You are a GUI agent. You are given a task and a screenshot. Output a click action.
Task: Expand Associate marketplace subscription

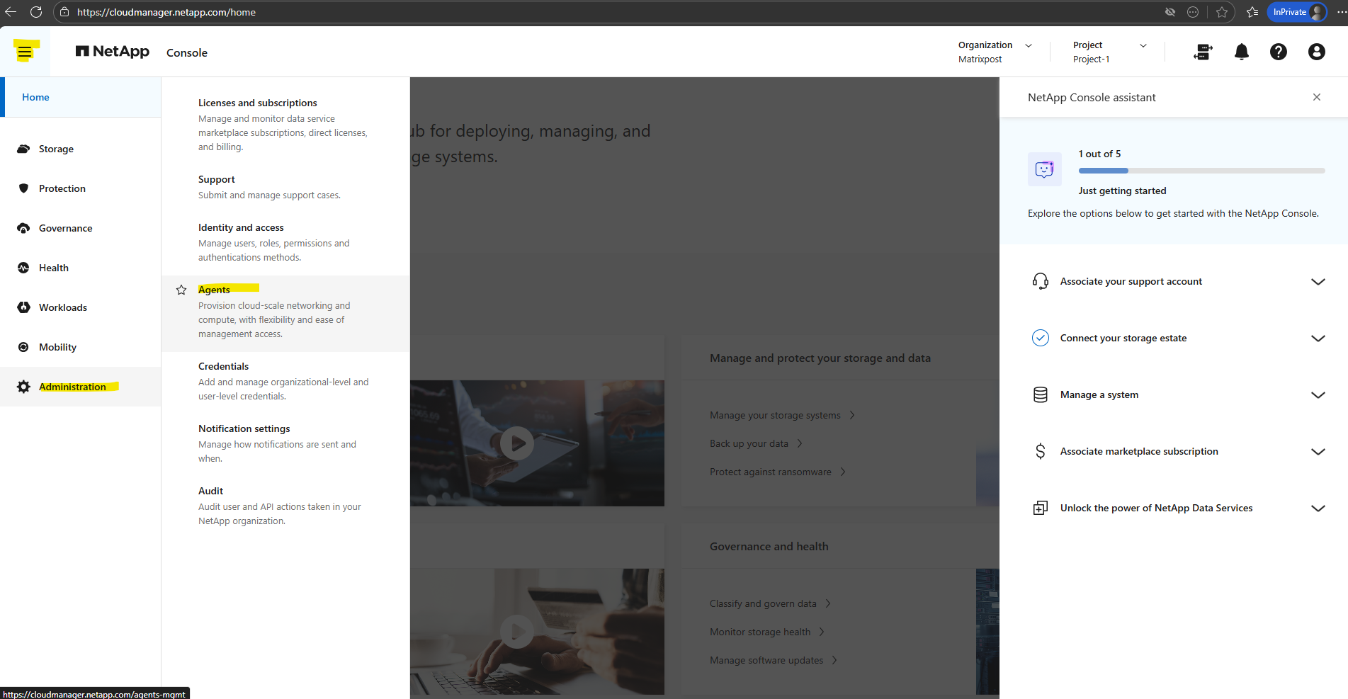(1318, 451)
